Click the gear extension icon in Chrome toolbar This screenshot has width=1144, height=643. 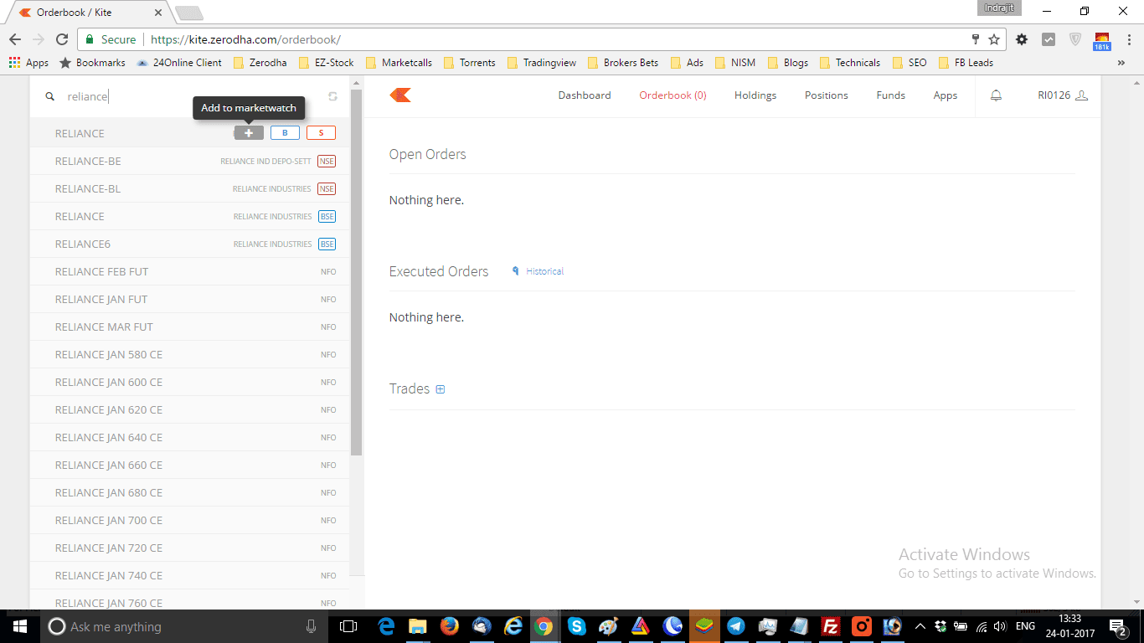(1022, 39)
